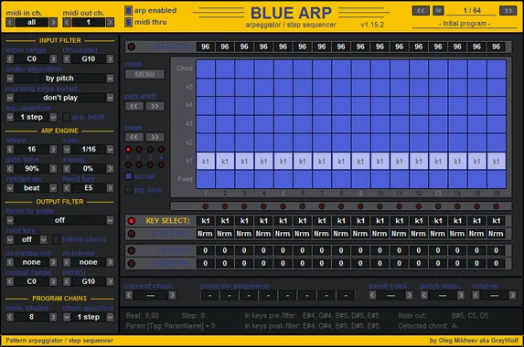The height and width of the screenshot is (347, 524).
Task: Click the k3 row cell in step 5
Action: (x=283, y=124)
